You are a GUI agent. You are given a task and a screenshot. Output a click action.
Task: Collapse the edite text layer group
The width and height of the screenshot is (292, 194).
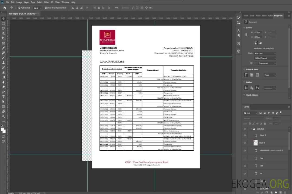[251, 129]
